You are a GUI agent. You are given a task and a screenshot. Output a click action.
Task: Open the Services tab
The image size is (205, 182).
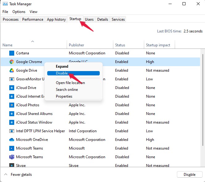(118, 19)
